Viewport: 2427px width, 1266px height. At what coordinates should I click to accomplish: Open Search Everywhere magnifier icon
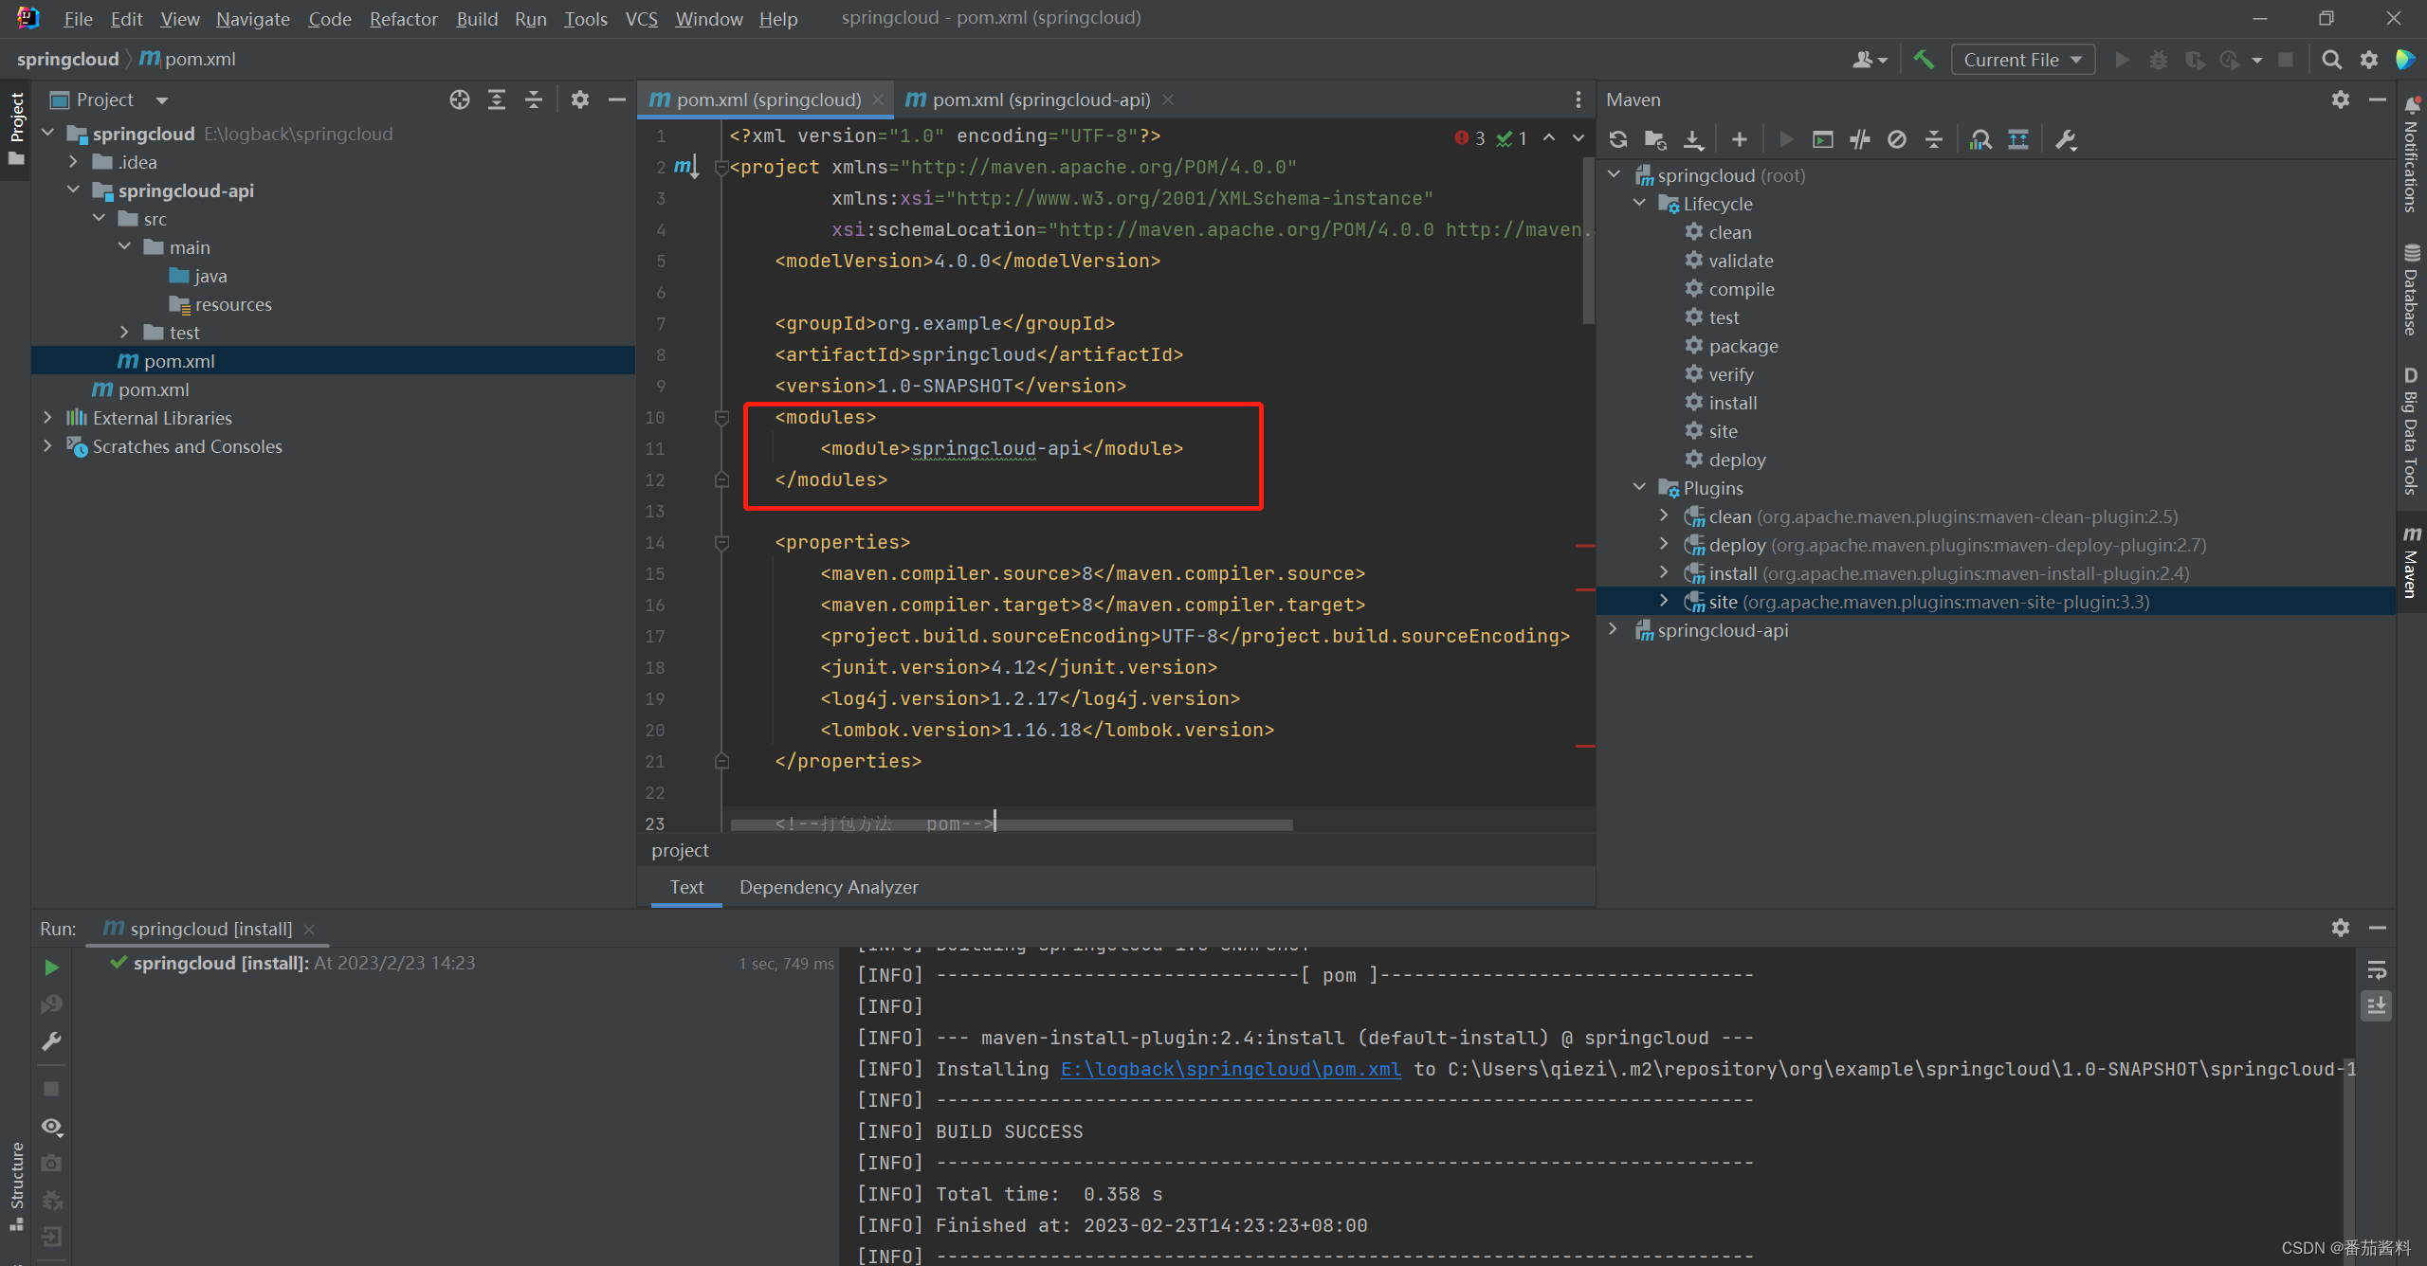2331,60
